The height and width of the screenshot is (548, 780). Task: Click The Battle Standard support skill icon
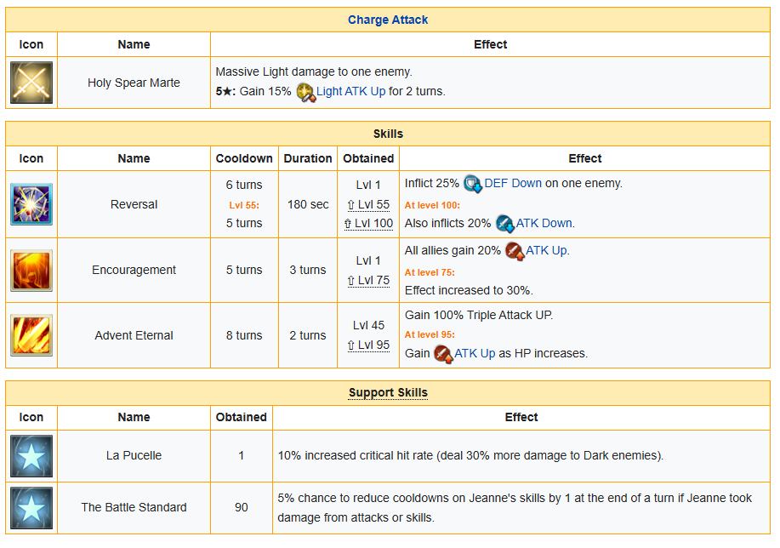point(31,508)
